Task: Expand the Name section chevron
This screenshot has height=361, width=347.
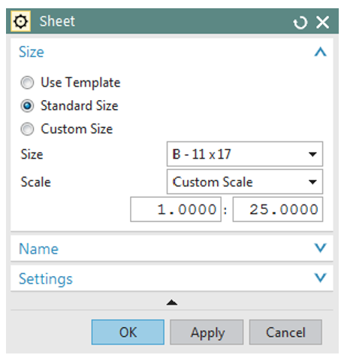Action: point(321,248)
